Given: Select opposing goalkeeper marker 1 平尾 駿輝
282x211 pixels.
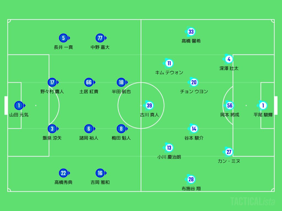Looking at the screenshot, I should 262,105.
